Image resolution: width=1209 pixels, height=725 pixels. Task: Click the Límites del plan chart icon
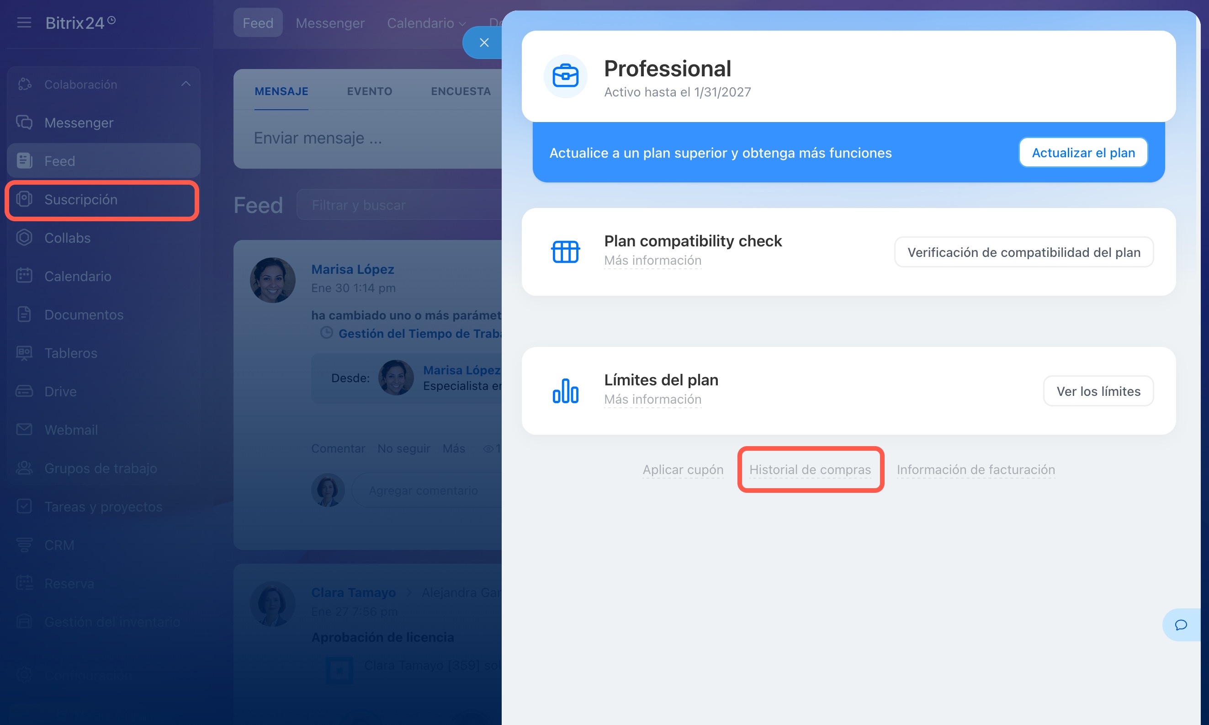[x=565, y=391]
